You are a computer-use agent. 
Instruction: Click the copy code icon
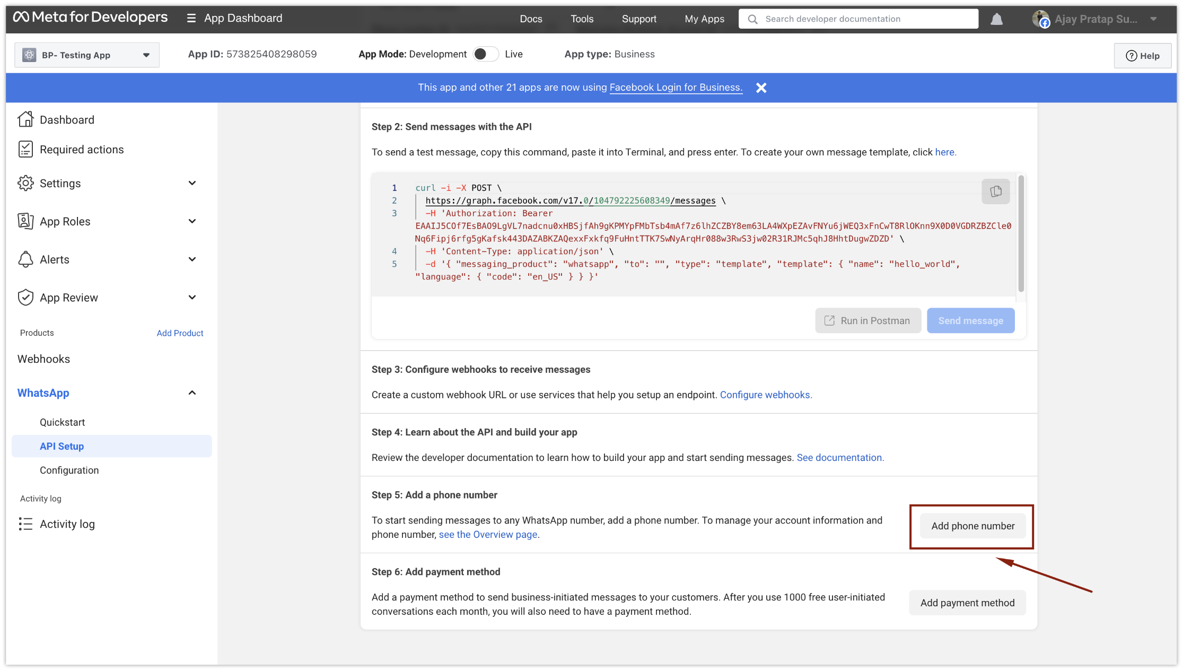[x=995, y=191]
